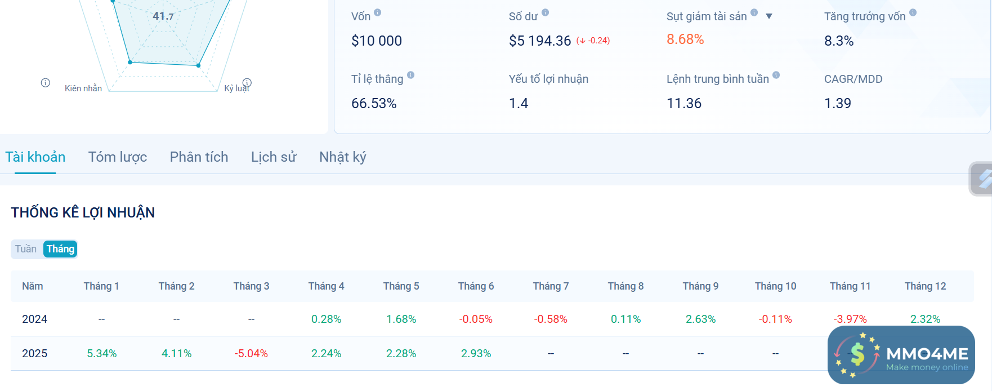Select the Tháng toggle option
This screenshot has width=992, height=391.
pyautogui.click(x=60, y=249)
